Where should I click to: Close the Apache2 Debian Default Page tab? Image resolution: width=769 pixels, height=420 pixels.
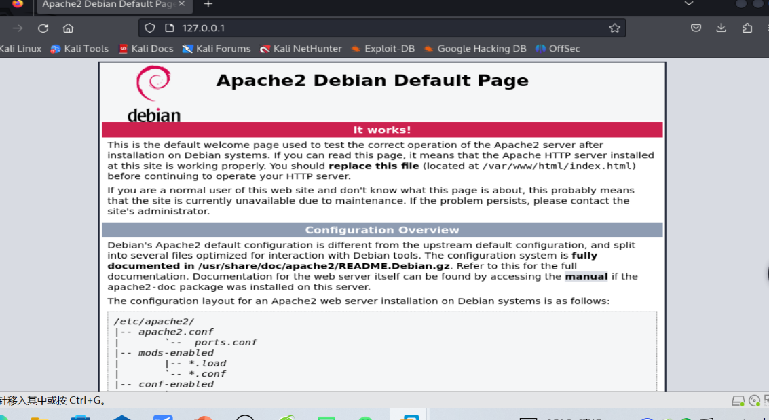(x=182, y=4)
